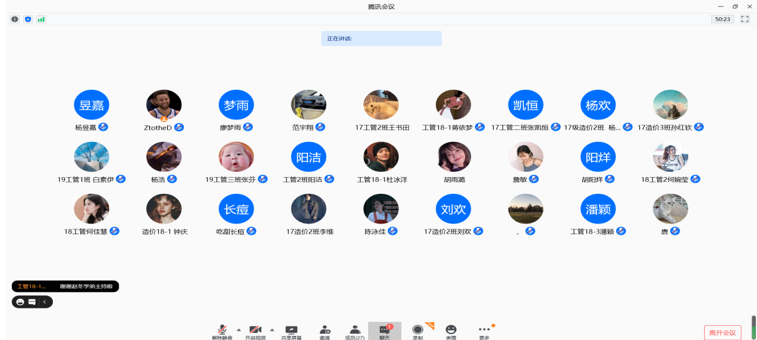Toggle microphone with 解除静音
This screenshot has width=757, height=340.
click(x=222, y=331)
